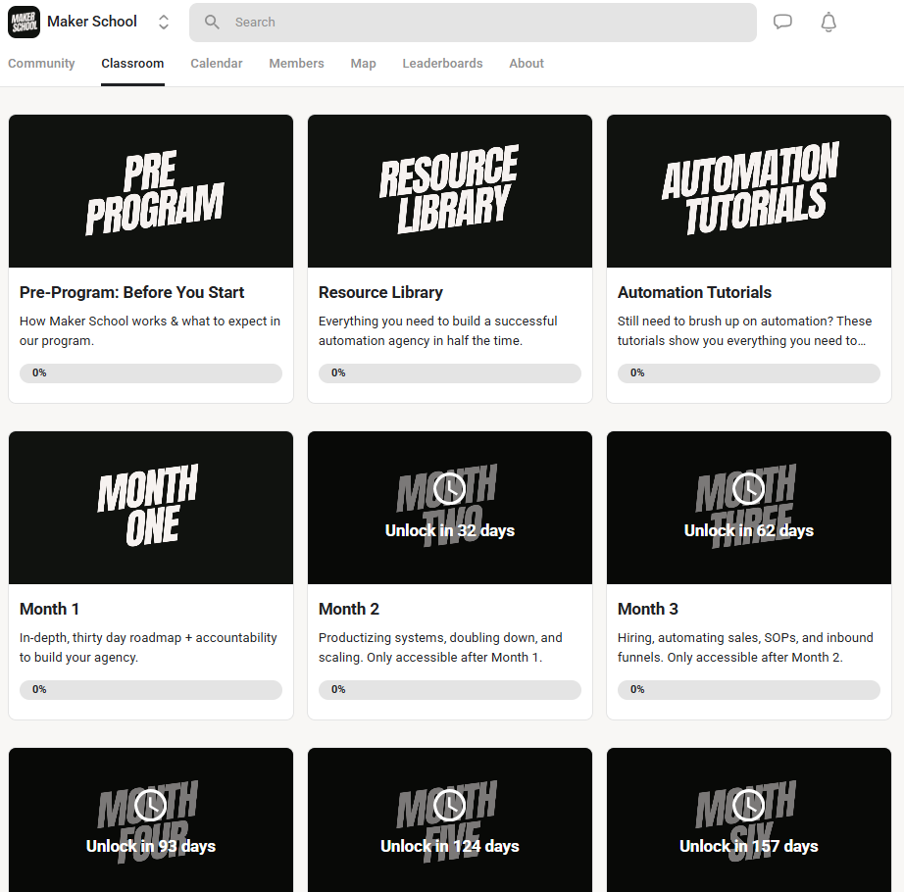Click the Month 1 progress bar
This screenshot has height=892, width=904.
[x=151, y=689]
